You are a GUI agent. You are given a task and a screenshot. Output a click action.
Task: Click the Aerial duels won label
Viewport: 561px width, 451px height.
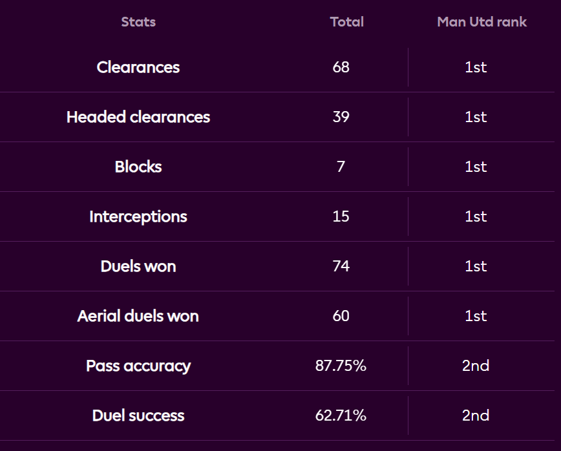point(138,316)
